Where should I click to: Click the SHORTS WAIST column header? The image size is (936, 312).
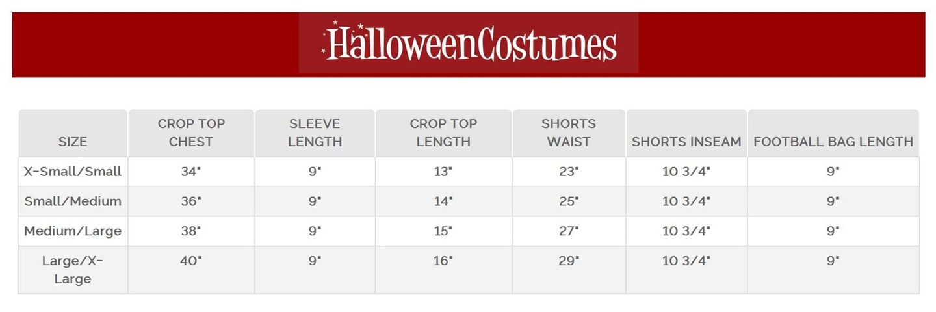coord(569,133)
